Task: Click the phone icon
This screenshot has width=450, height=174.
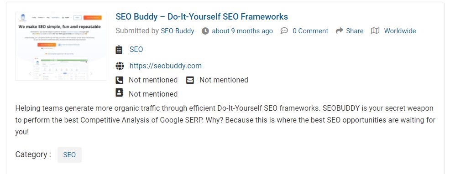Action: (120, 80)
